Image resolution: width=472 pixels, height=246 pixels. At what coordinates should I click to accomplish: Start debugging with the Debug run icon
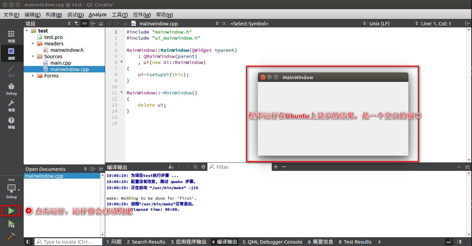(11, 224)
